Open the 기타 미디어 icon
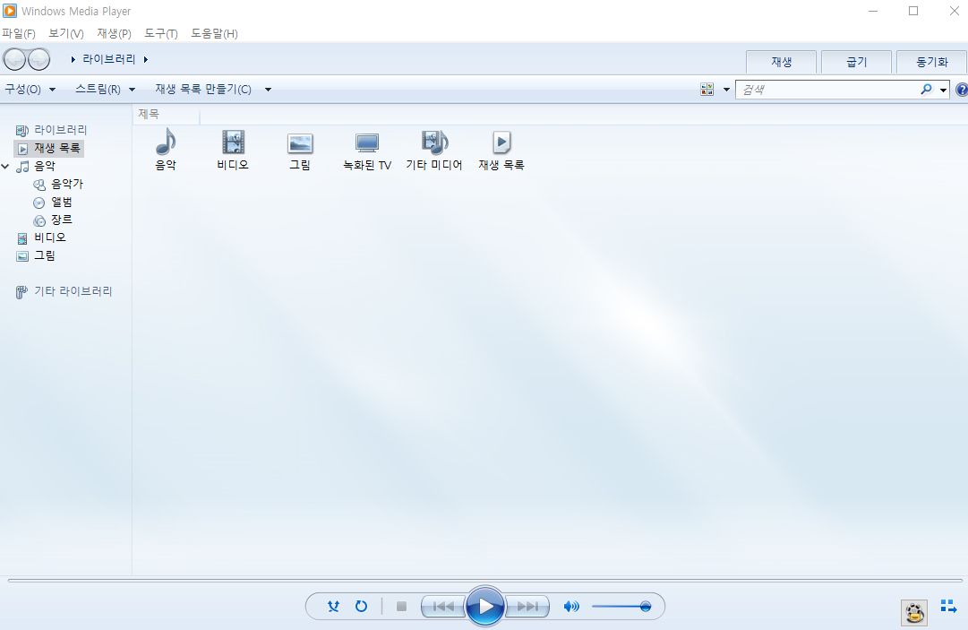Screen dimensions: 968x630 [434, 150]
